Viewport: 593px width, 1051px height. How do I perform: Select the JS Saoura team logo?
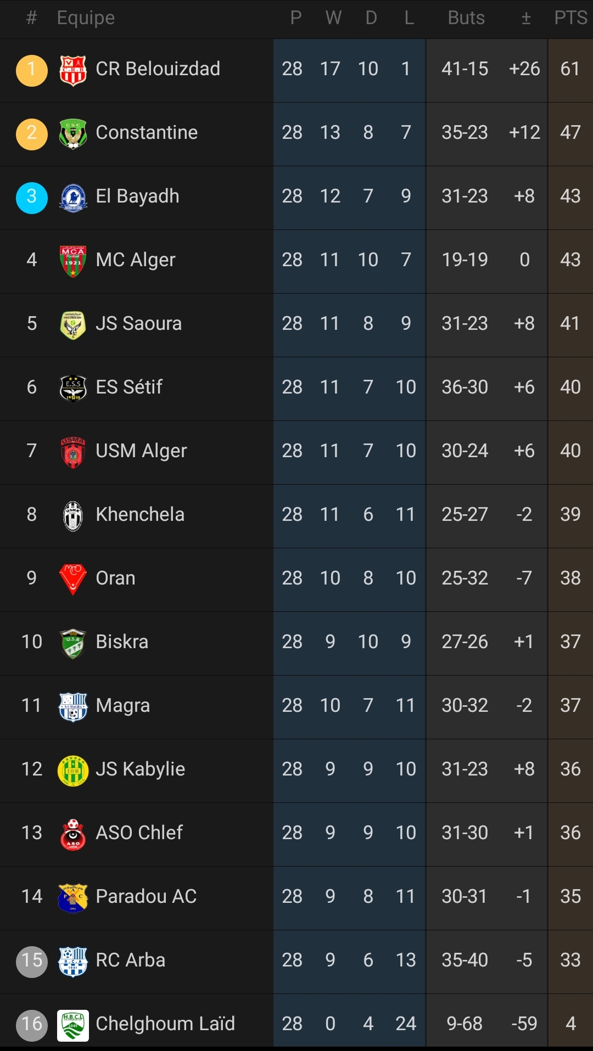73,325
